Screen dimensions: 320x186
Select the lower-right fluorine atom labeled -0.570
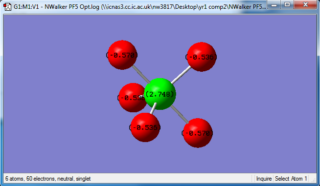[x=198, y=133]
